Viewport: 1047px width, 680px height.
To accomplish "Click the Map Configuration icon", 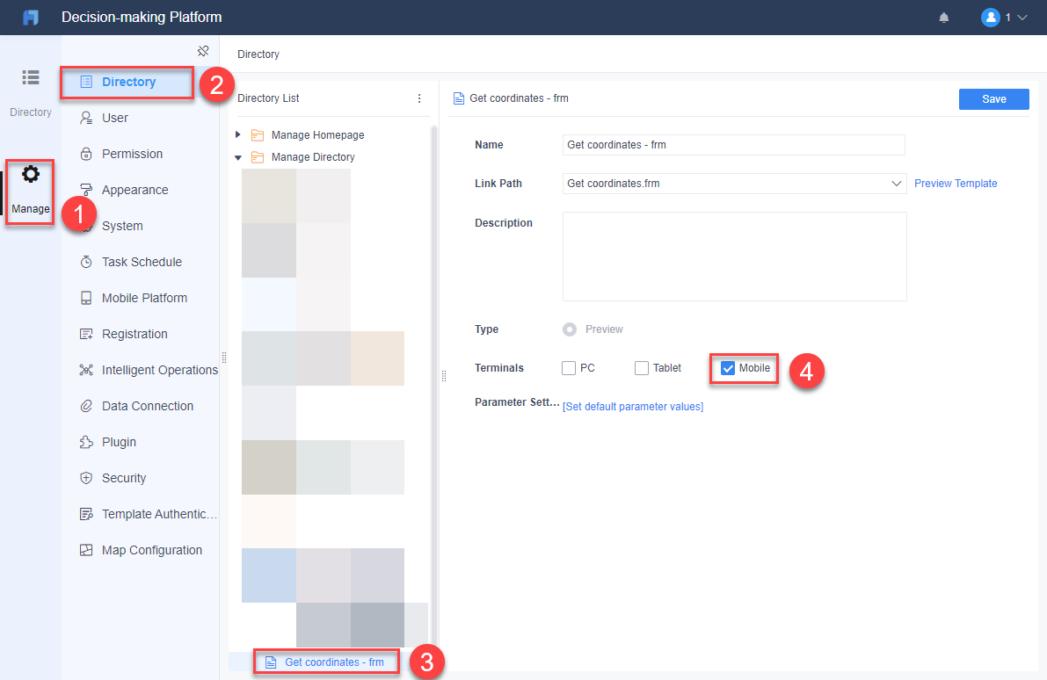I will (86, 551).
